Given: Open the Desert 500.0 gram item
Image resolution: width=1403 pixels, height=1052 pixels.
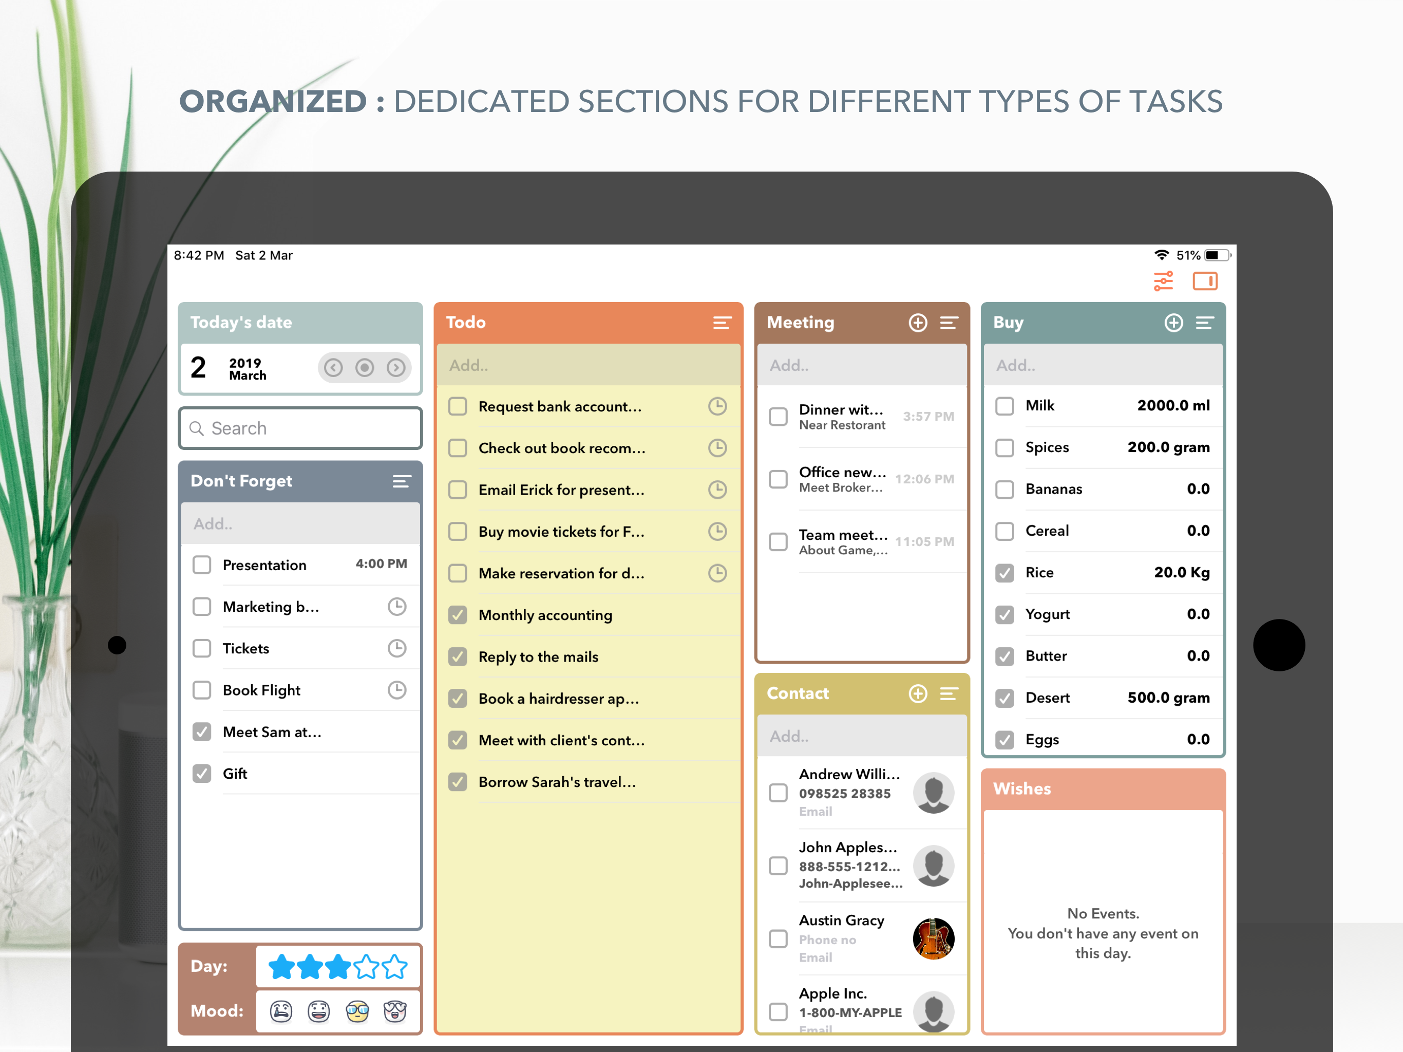Looking at the screenshot, I should (x=1103, y=698).
